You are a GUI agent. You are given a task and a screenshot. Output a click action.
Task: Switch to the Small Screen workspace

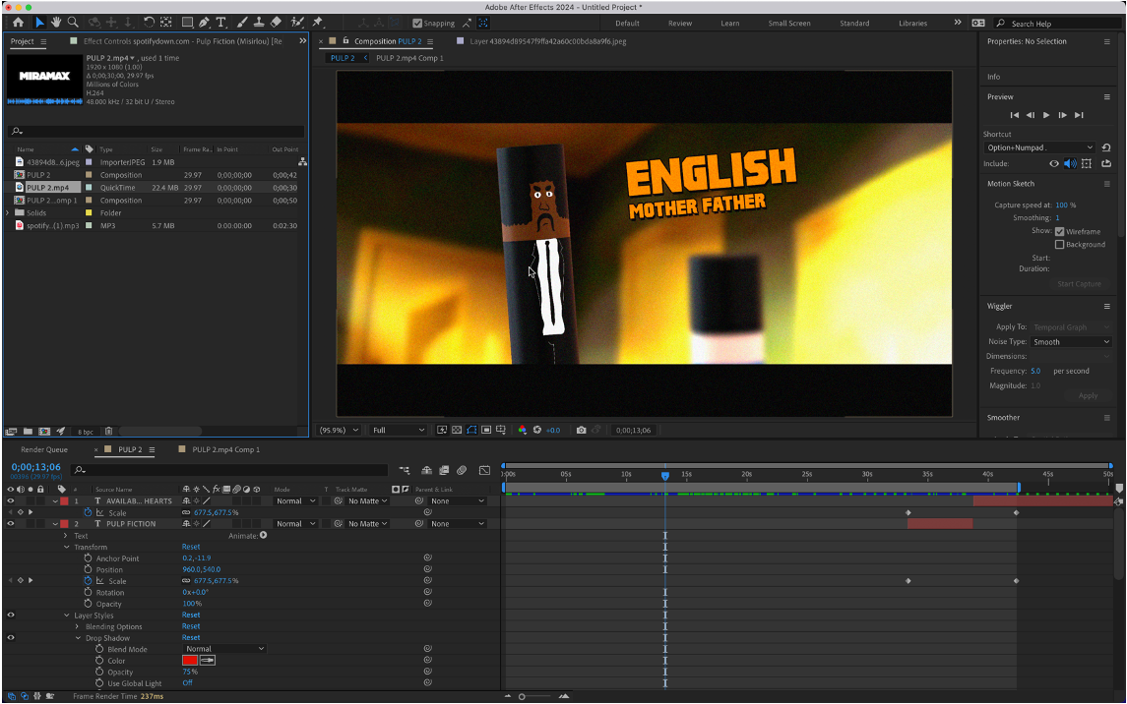(789, 23)
